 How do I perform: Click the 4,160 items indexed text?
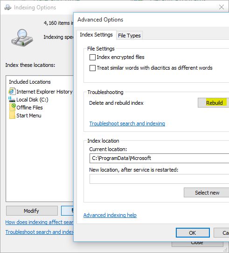(x=59, y=23)
